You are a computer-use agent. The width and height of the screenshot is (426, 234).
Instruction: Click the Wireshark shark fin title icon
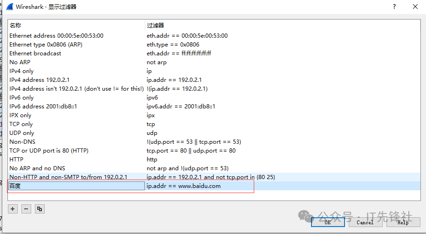[x=9, y=7]
